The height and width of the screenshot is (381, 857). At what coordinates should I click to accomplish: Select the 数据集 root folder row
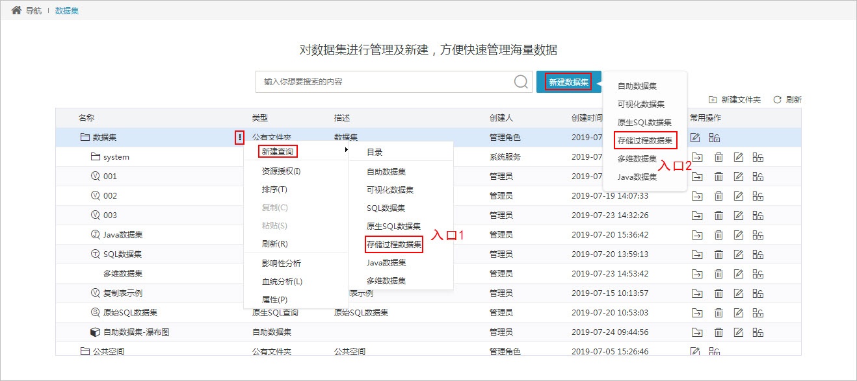tap(429, 138)
